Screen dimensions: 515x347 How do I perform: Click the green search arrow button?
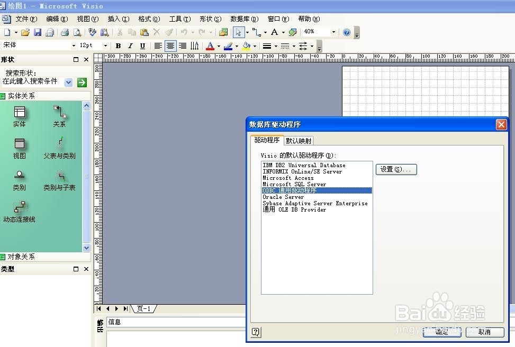pyautogui.click(x=82, y=83)
